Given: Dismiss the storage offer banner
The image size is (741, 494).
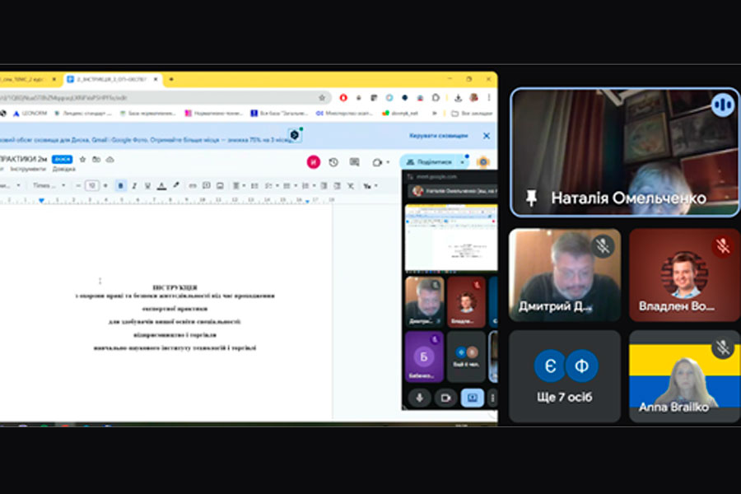Looking at the screenshot, I should (487, 136).
